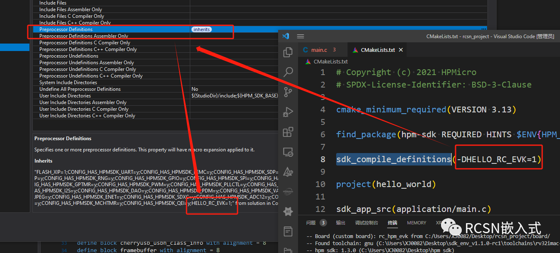Open the 输出 (Output) panel tab
Image resolution: width=560 pixels, height=253 pixels.
pyautogui.click(x=341, y=223)
